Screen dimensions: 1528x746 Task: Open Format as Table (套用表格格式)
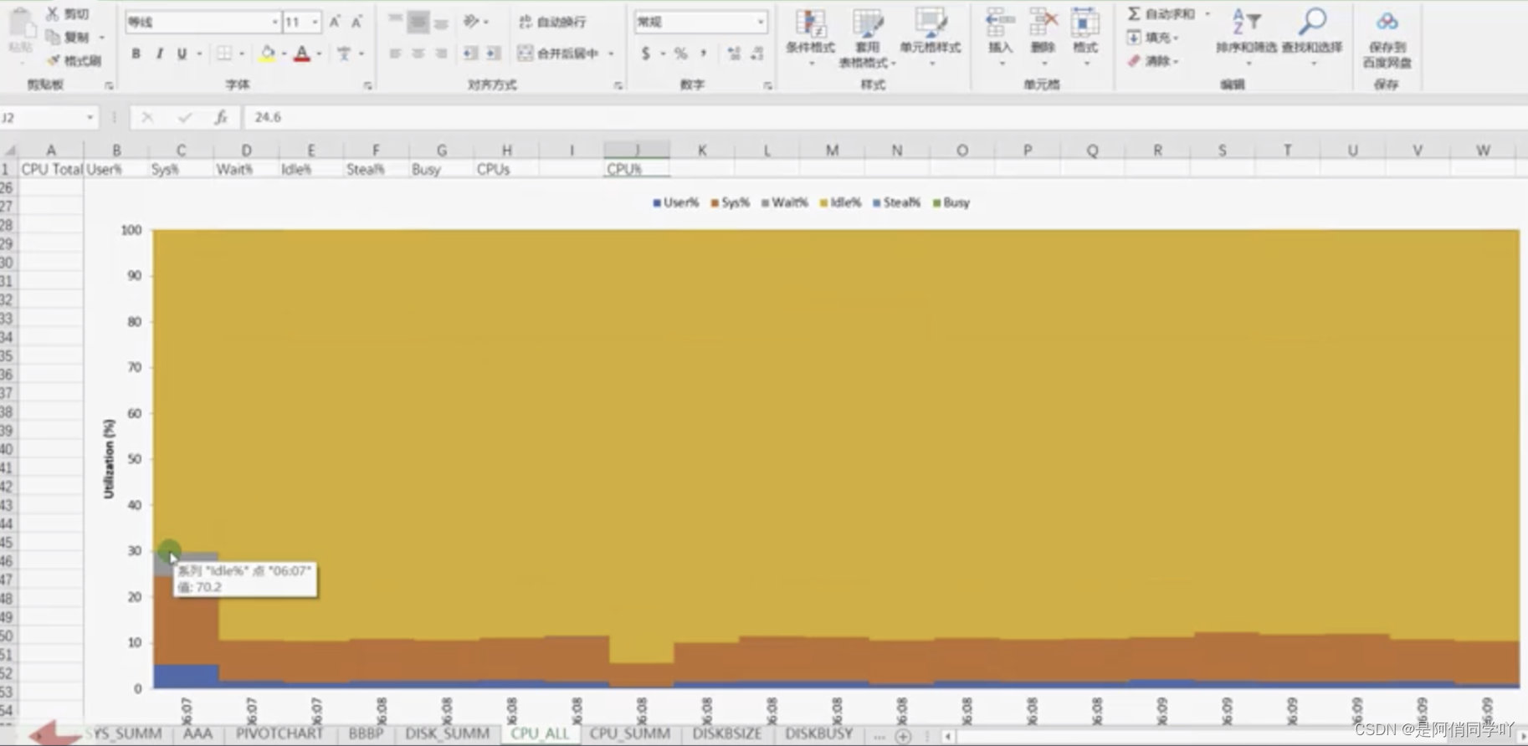click(868, 38)
